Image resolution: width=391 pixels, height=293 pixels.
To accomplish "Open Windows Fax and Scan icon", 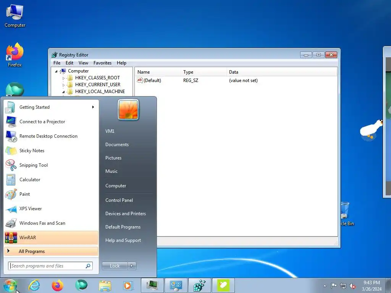I will [x=11, y=223].
